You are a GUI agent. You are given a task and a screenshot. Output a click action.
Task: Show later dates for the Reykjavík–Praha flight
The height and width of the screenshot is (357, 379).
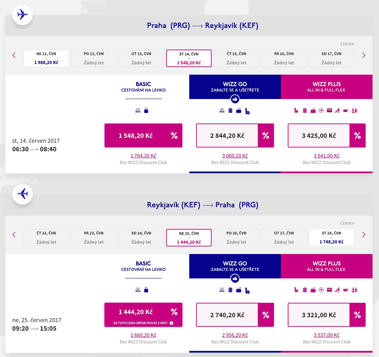(x=364, y=235)
